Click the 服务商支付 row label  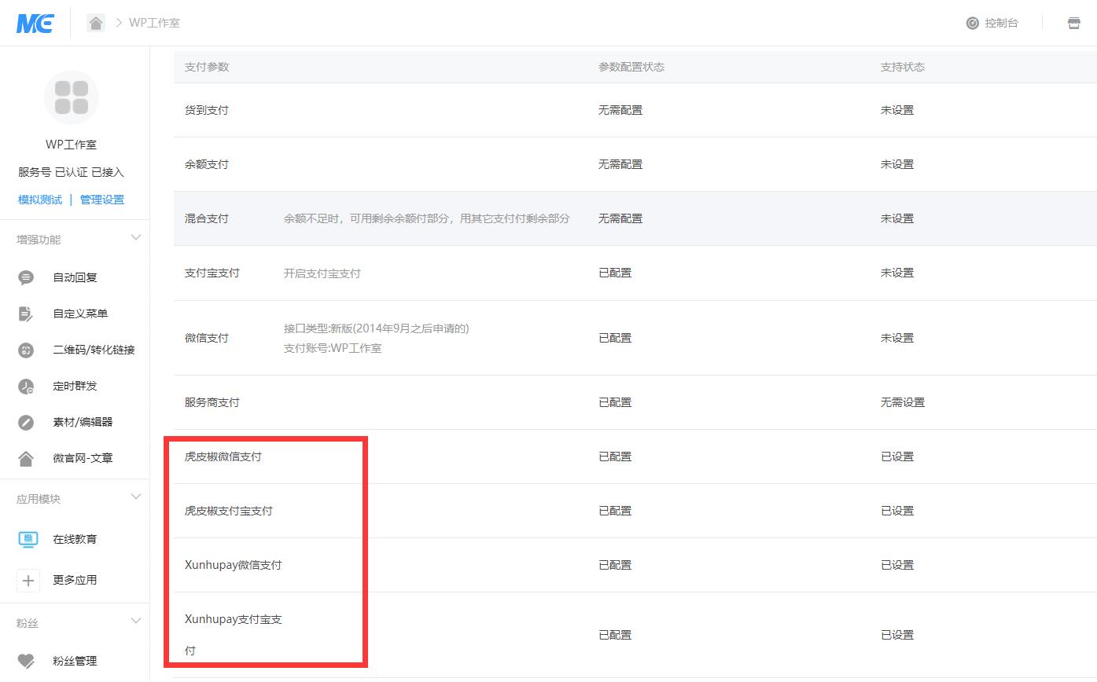click(x=212, y=402)
